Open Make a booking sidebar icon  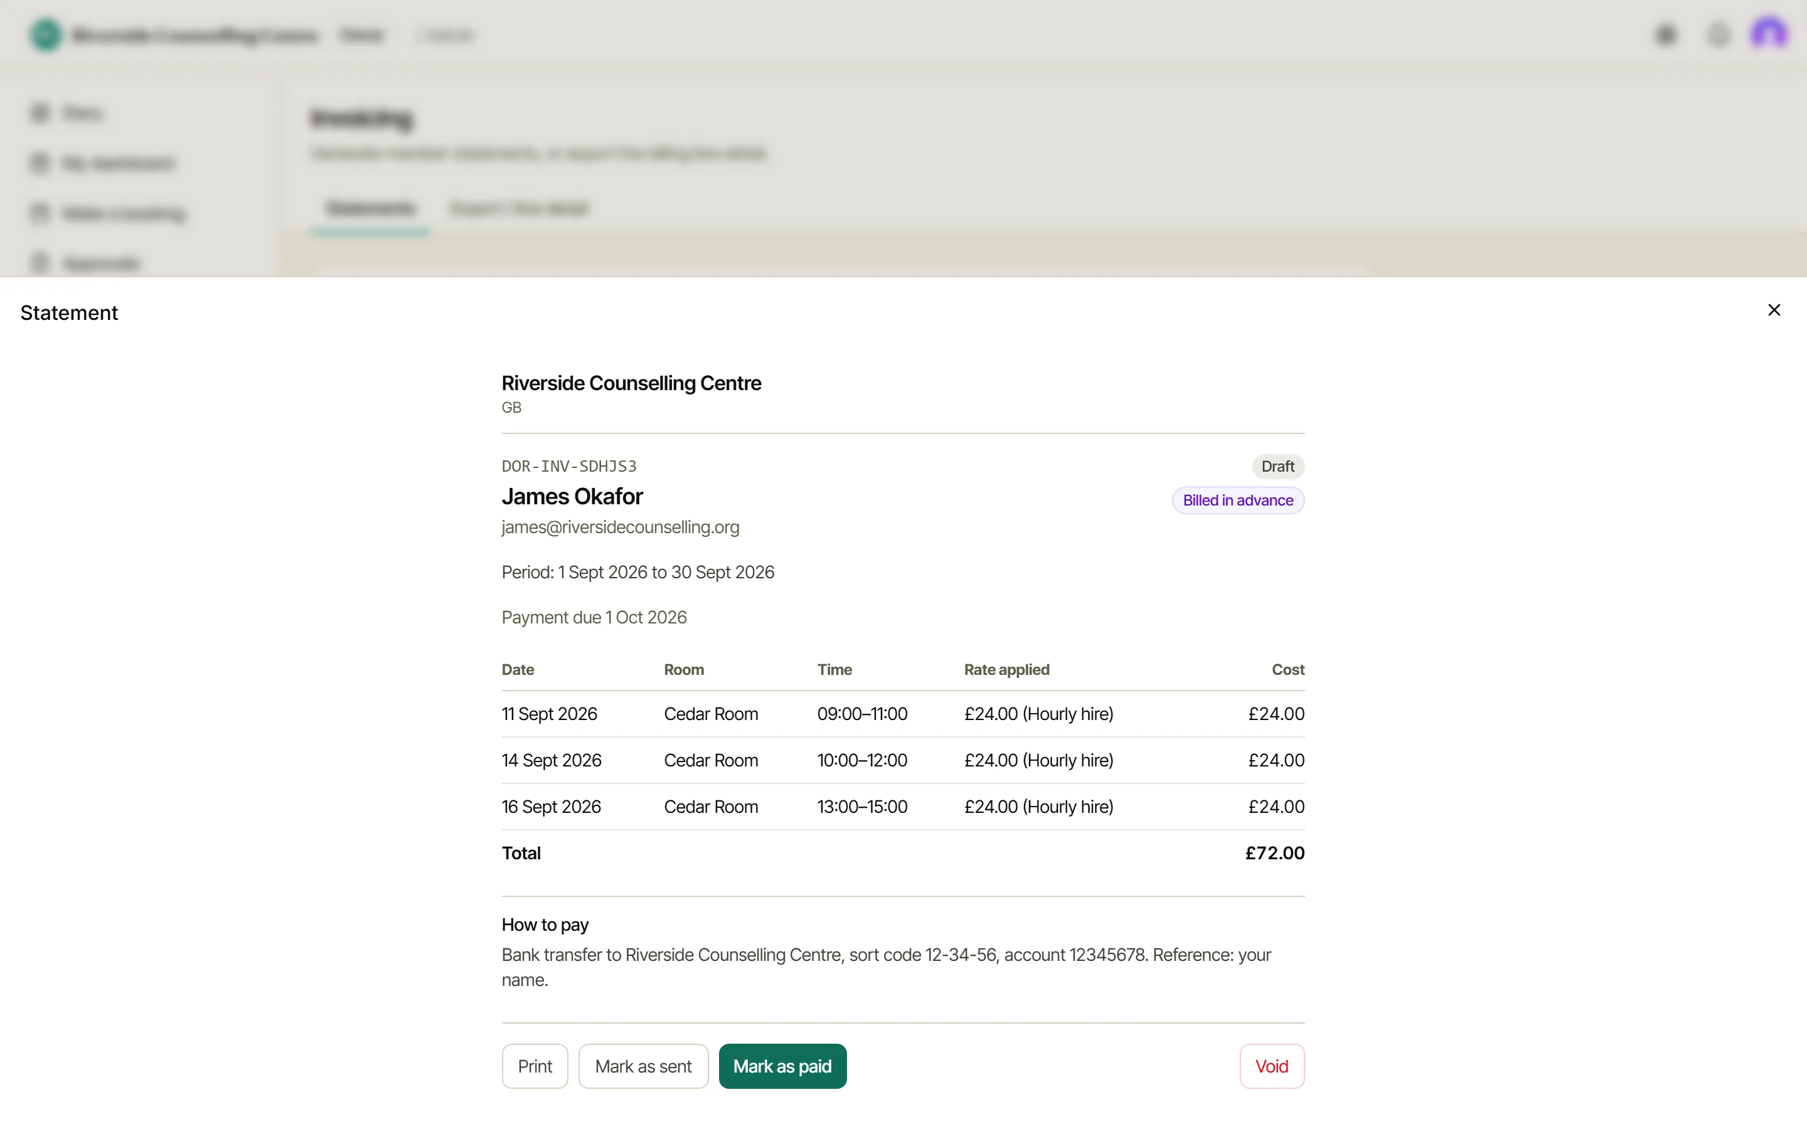pos(40,213)
